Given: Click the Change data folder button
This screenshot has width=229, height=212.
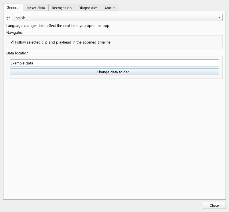Looking at the screenshot, I should coord(114,72).
